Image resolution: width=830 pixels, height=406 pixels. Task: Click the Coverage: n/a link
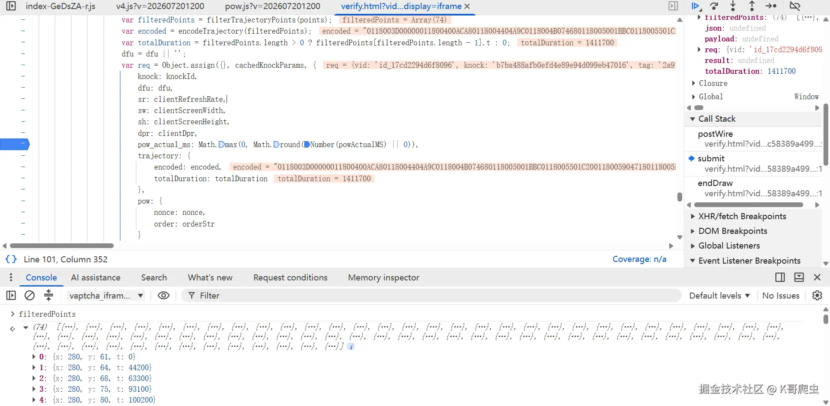click(639, 259)
